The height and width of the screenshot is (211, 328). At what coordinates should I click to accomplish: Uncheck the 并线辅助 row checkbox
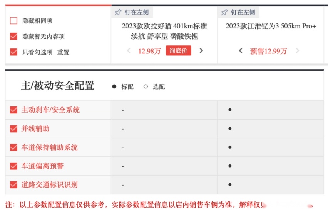[13, 129]
